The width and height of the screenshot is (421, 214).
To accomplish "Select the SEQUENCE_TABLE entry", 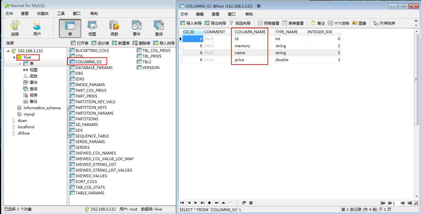I will coord(92,136).
